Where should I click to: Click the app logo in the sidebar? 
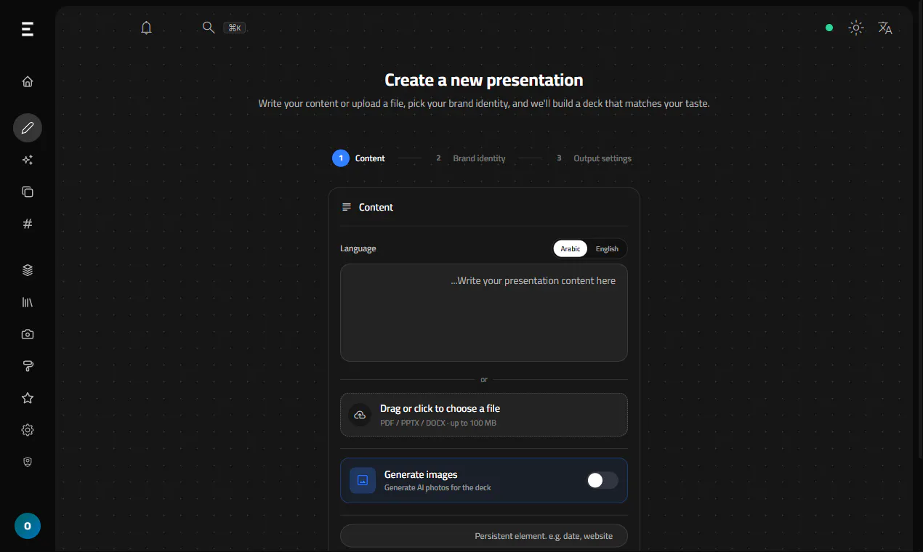28,29
